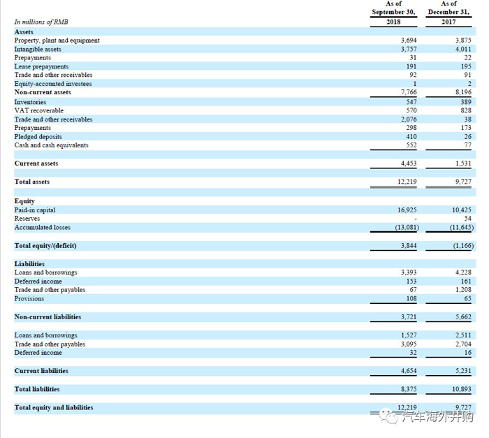Viewport: 489px width, 438px height.
Task: Click the 'Cash and cash equivalents' label
Action: pos(52,145)
